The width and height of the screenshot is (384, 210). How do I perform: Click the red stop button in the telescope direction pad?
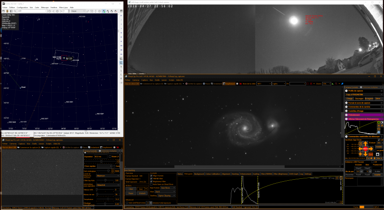tap(365, 149)
